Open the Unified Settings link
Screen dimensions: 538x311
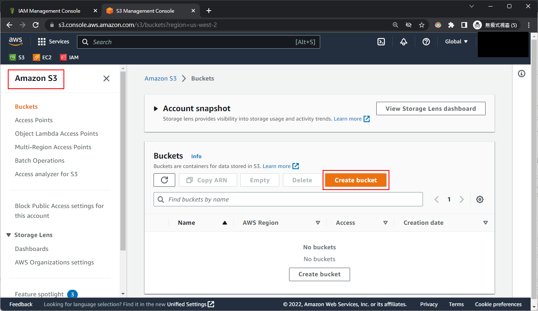pos(190,304)
